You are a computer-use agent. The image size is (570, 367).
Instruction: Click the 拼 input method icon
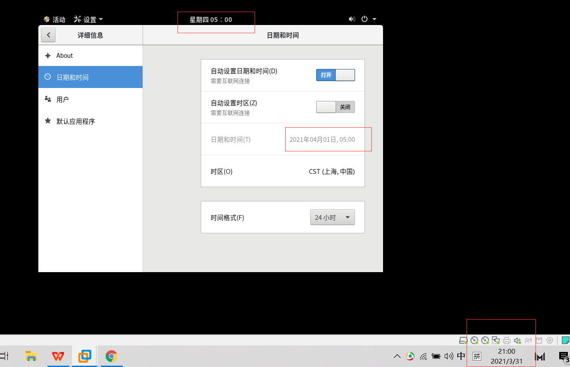(x=477, y=356)
